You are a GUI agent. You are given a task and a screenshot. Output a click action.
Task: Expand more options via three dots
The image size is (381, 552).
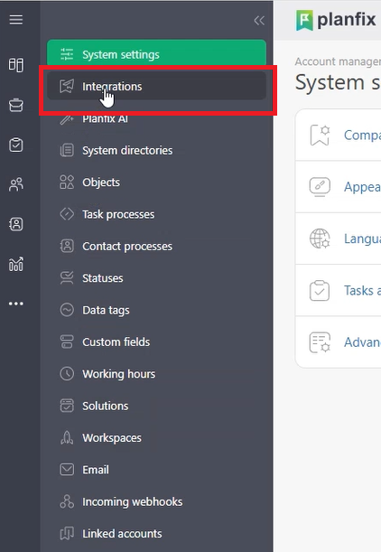coord(16,304)
